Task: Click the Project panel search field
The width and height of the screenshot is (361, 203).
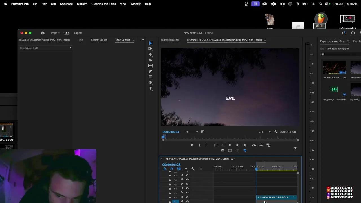Action: (341, 54)
